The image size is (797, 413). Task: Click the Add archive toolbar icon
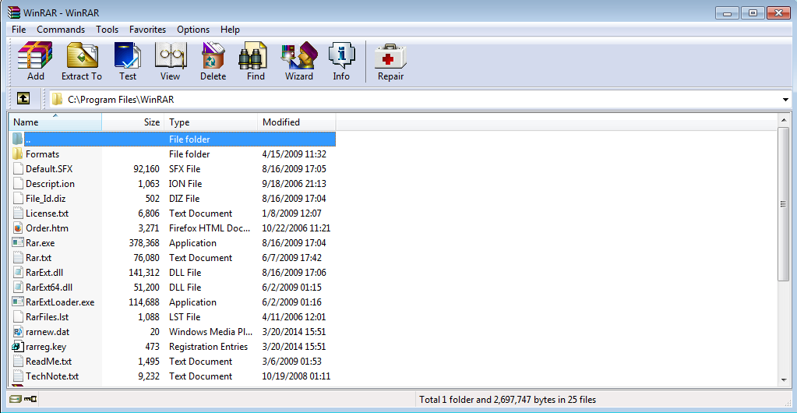click(x=35, y=55)
